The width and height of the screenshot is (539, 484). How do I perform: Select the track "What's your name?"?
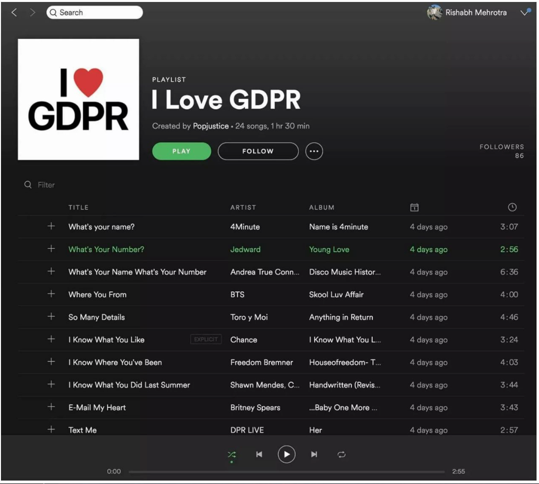[x=101, y=227]
